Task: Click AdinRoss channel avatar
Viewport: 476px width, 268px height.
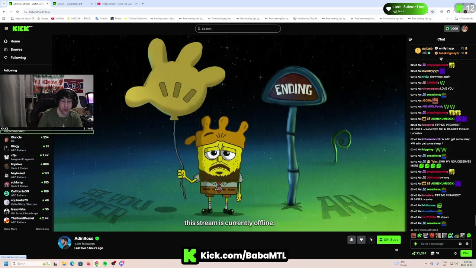Action: (64, 243)
